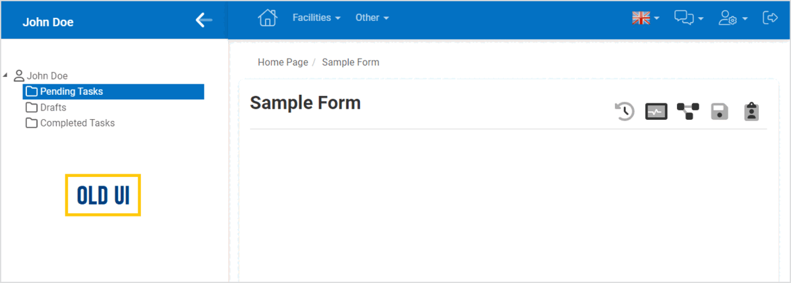The height and width of the screenshot is (283, 791).
Task: Select the Pending Tasks folder
Action: [71, 91]
